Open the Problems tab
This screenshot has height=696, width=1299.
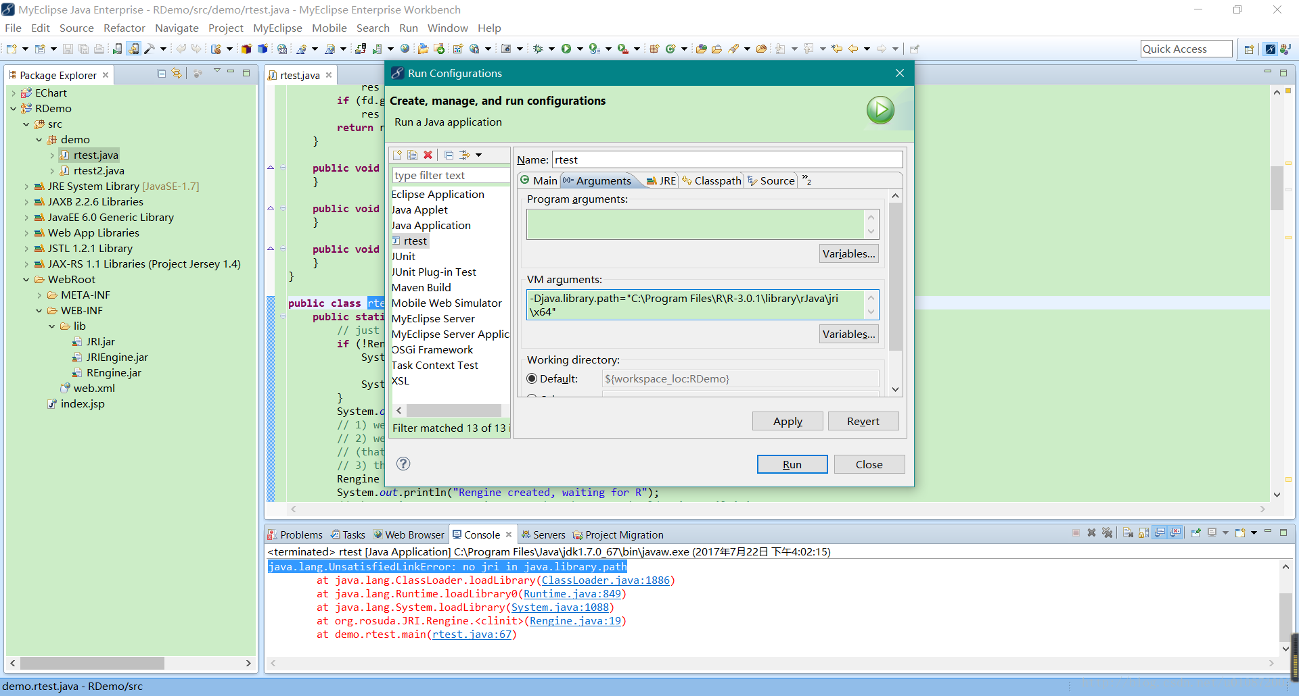[295, 535]
